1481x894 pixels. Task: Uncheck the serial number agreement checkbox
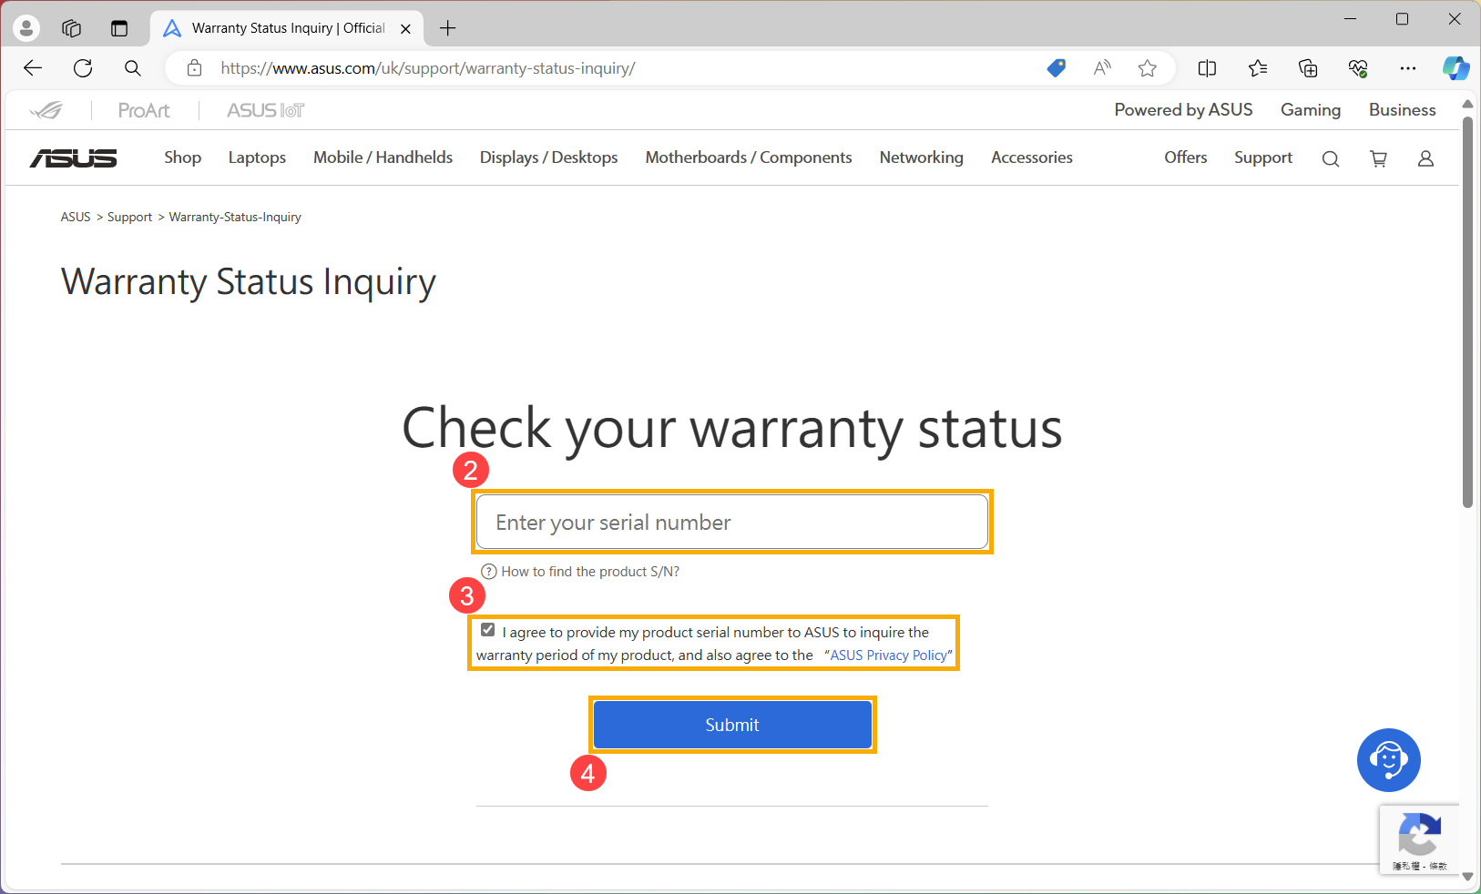(488, 630)
